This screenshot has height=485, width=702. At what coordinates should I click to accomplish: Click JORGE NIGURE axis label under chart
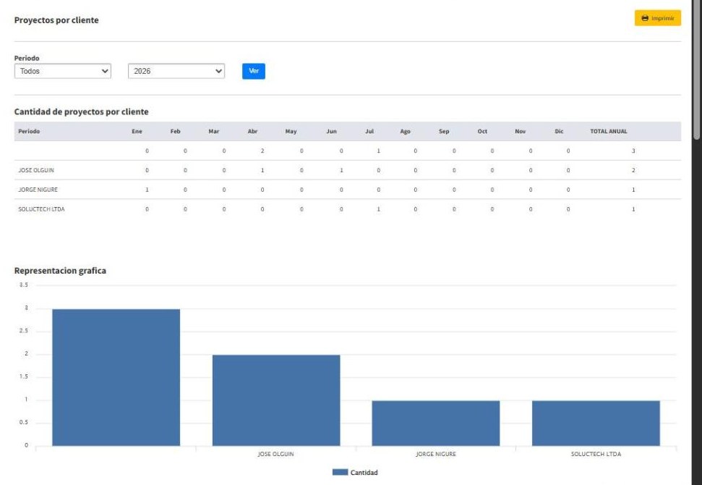point(436,454)
